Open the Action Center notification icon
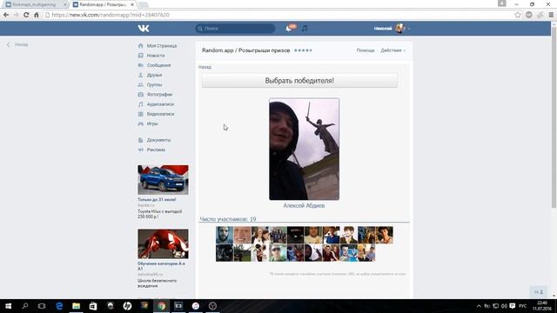 (x=513, y=306)
